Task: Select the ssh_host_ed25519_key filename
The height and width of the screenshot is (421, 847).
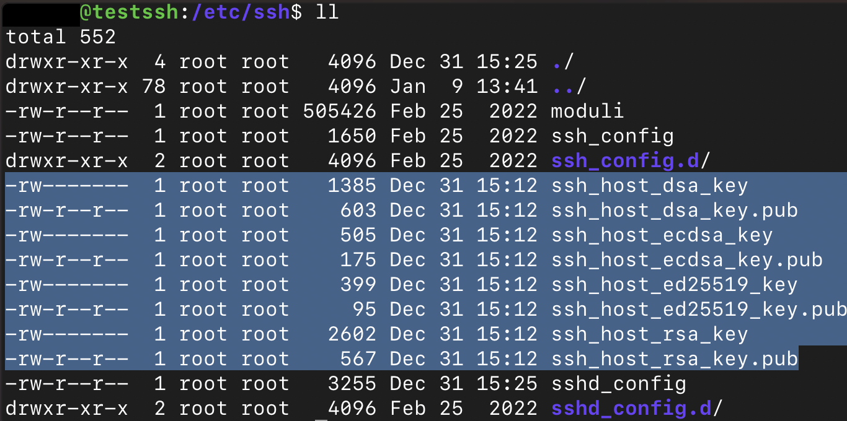Action: [x=674, y=284]
